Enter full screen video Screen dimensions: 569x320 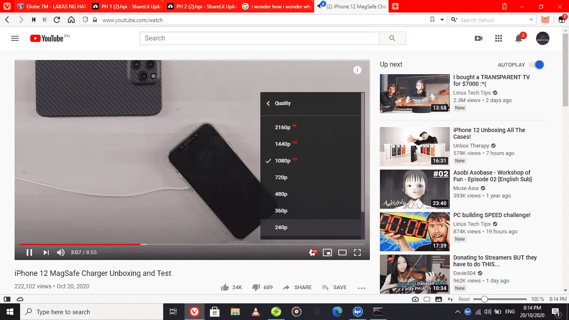pyautogui.click(x=357, y=252)
